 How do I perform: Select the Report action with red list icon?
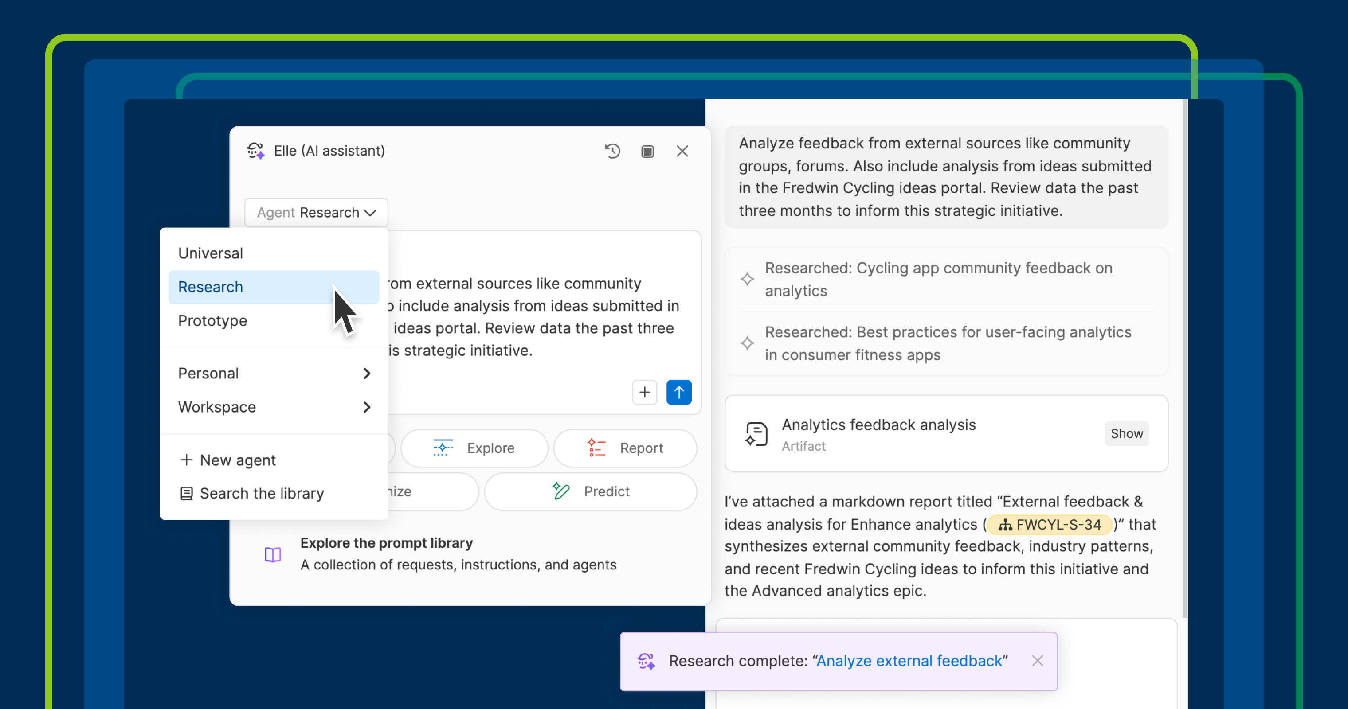[625, 448]
